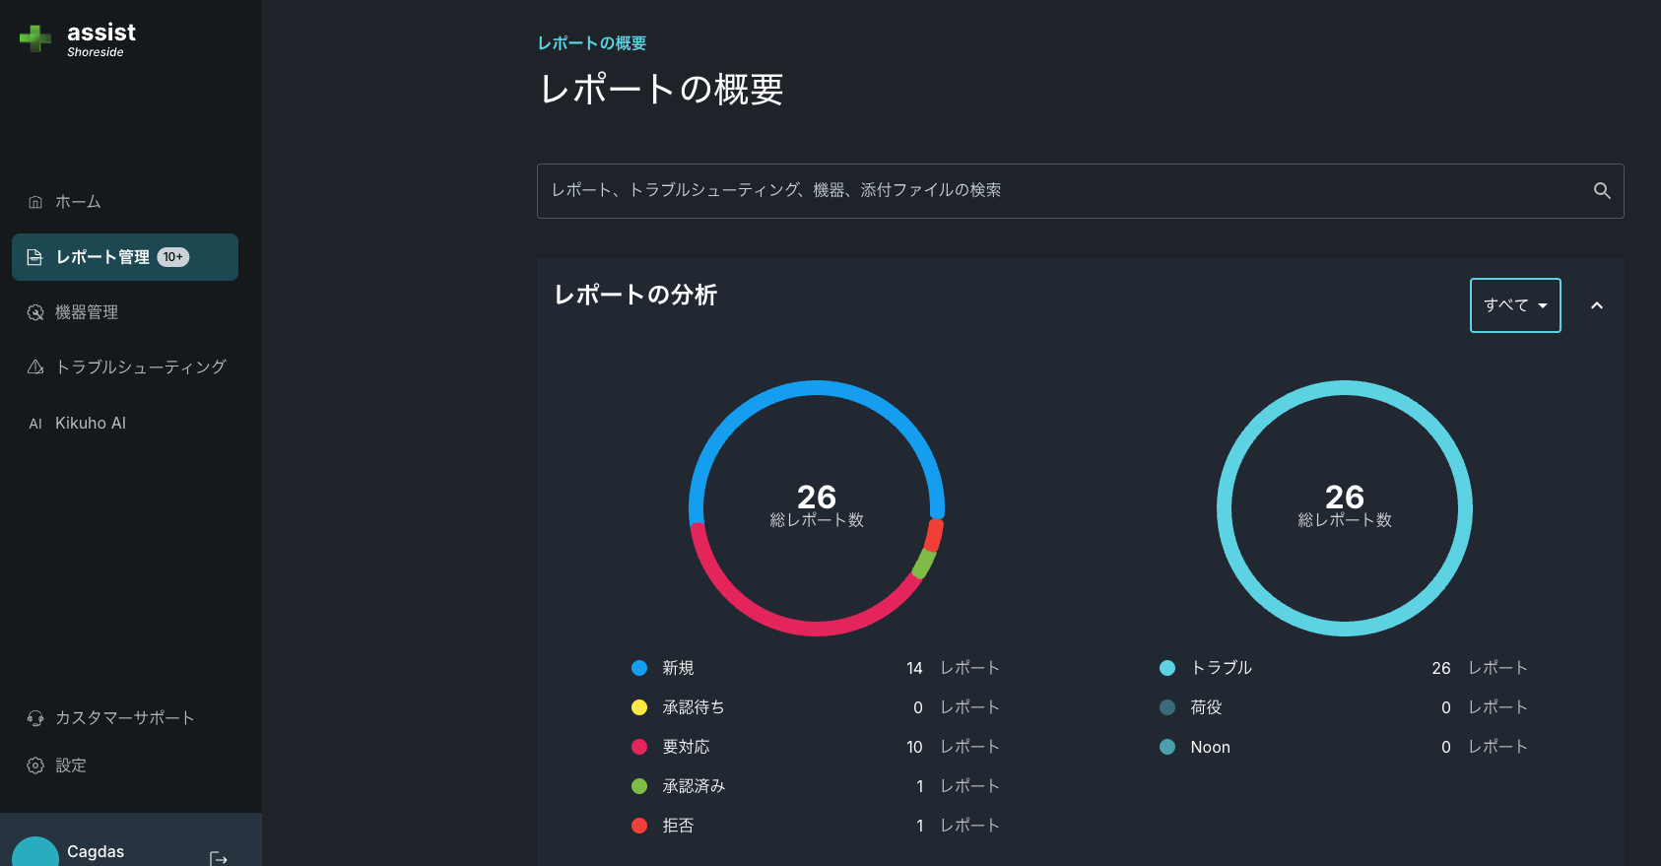This screenshot has width=1661, height=866.
Task: Click the green 承認済み legend dot
Action: tap(639, 786)
